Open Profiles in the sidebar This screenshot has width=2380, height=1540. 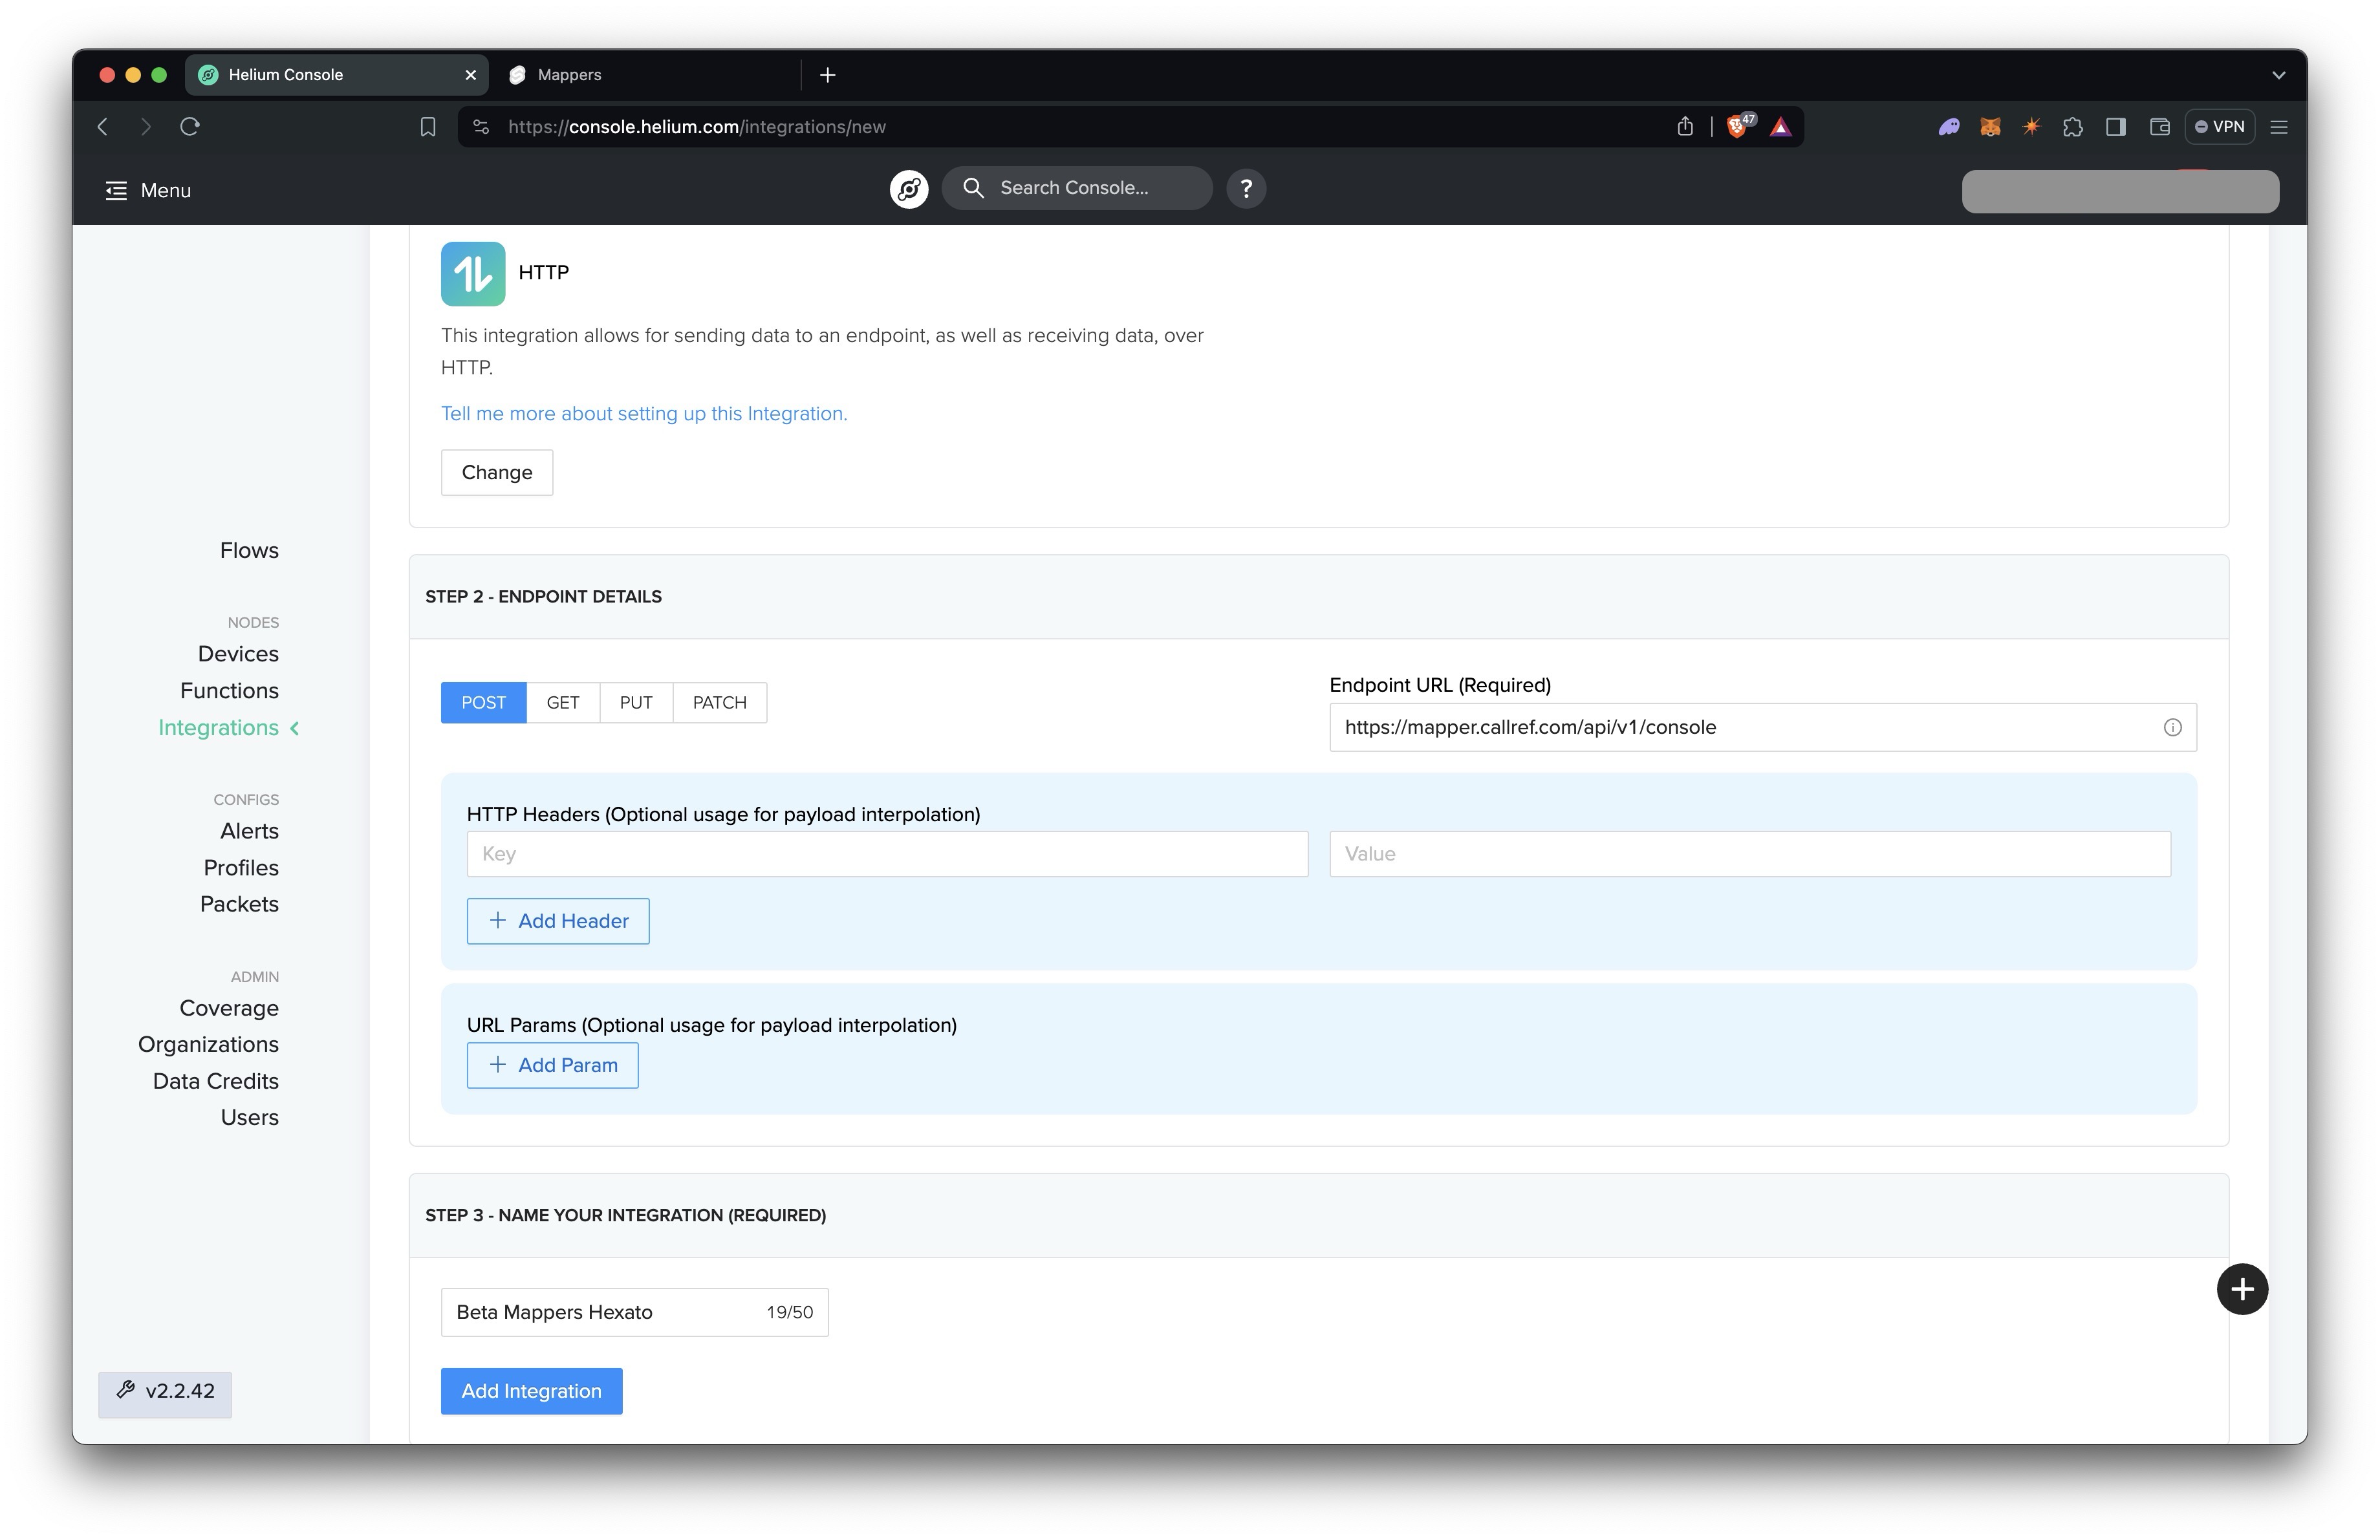[241, 868]
